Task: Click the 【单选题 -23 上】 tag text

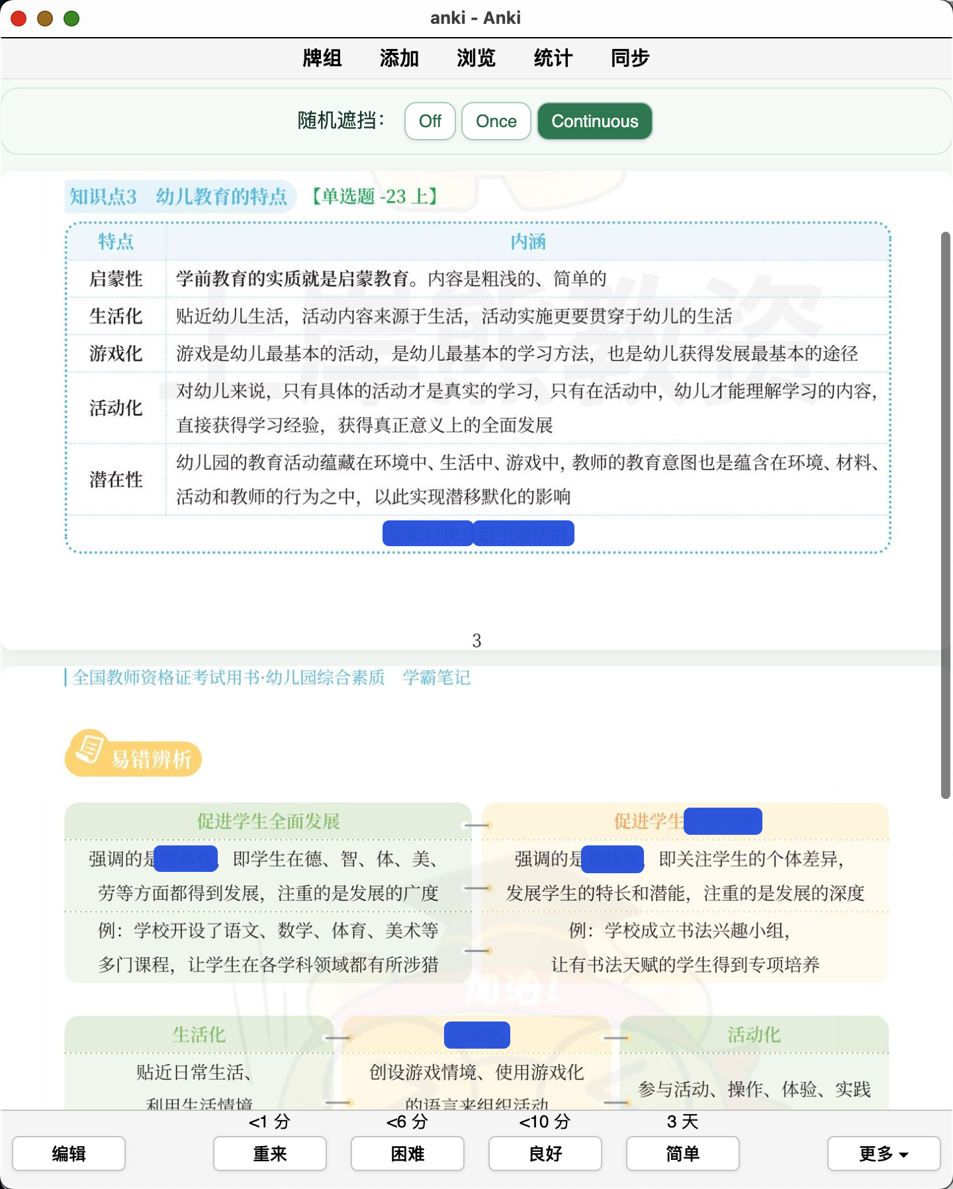Action: 375,197
